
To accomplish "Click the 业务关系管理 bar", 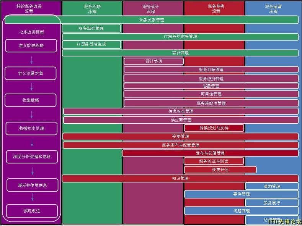I will click(x=152, y=20).
